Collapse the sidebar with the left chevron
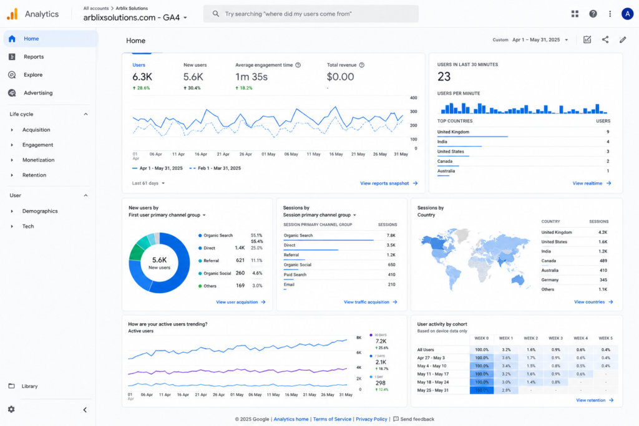The height and width of the screenshot is (426, 639). (85, 410)
